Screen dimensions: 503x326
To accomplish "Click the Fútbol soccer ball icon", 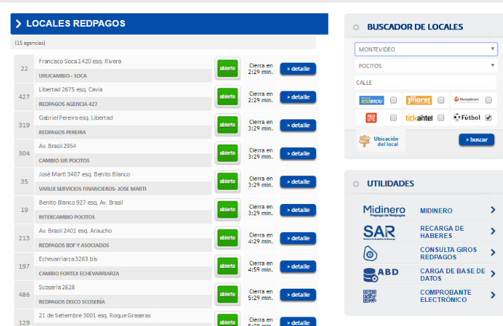I will pos(457,117).
